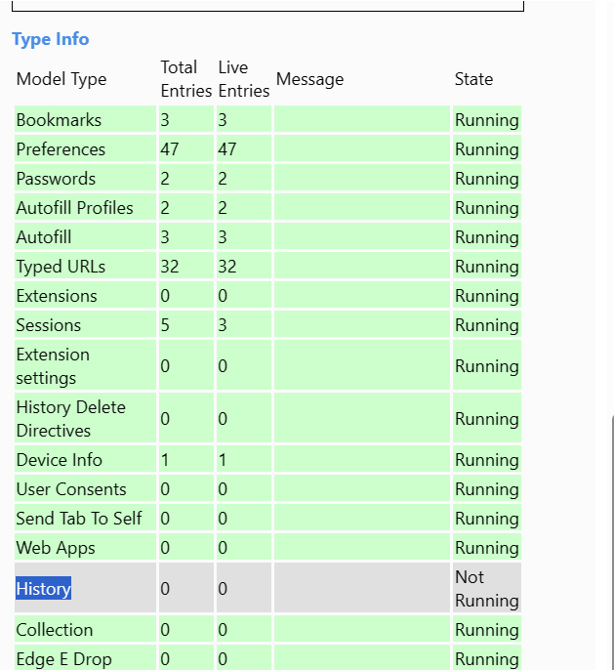Click the Edge E Drop row
Viewport: 614px width, 670px height.
63,659
